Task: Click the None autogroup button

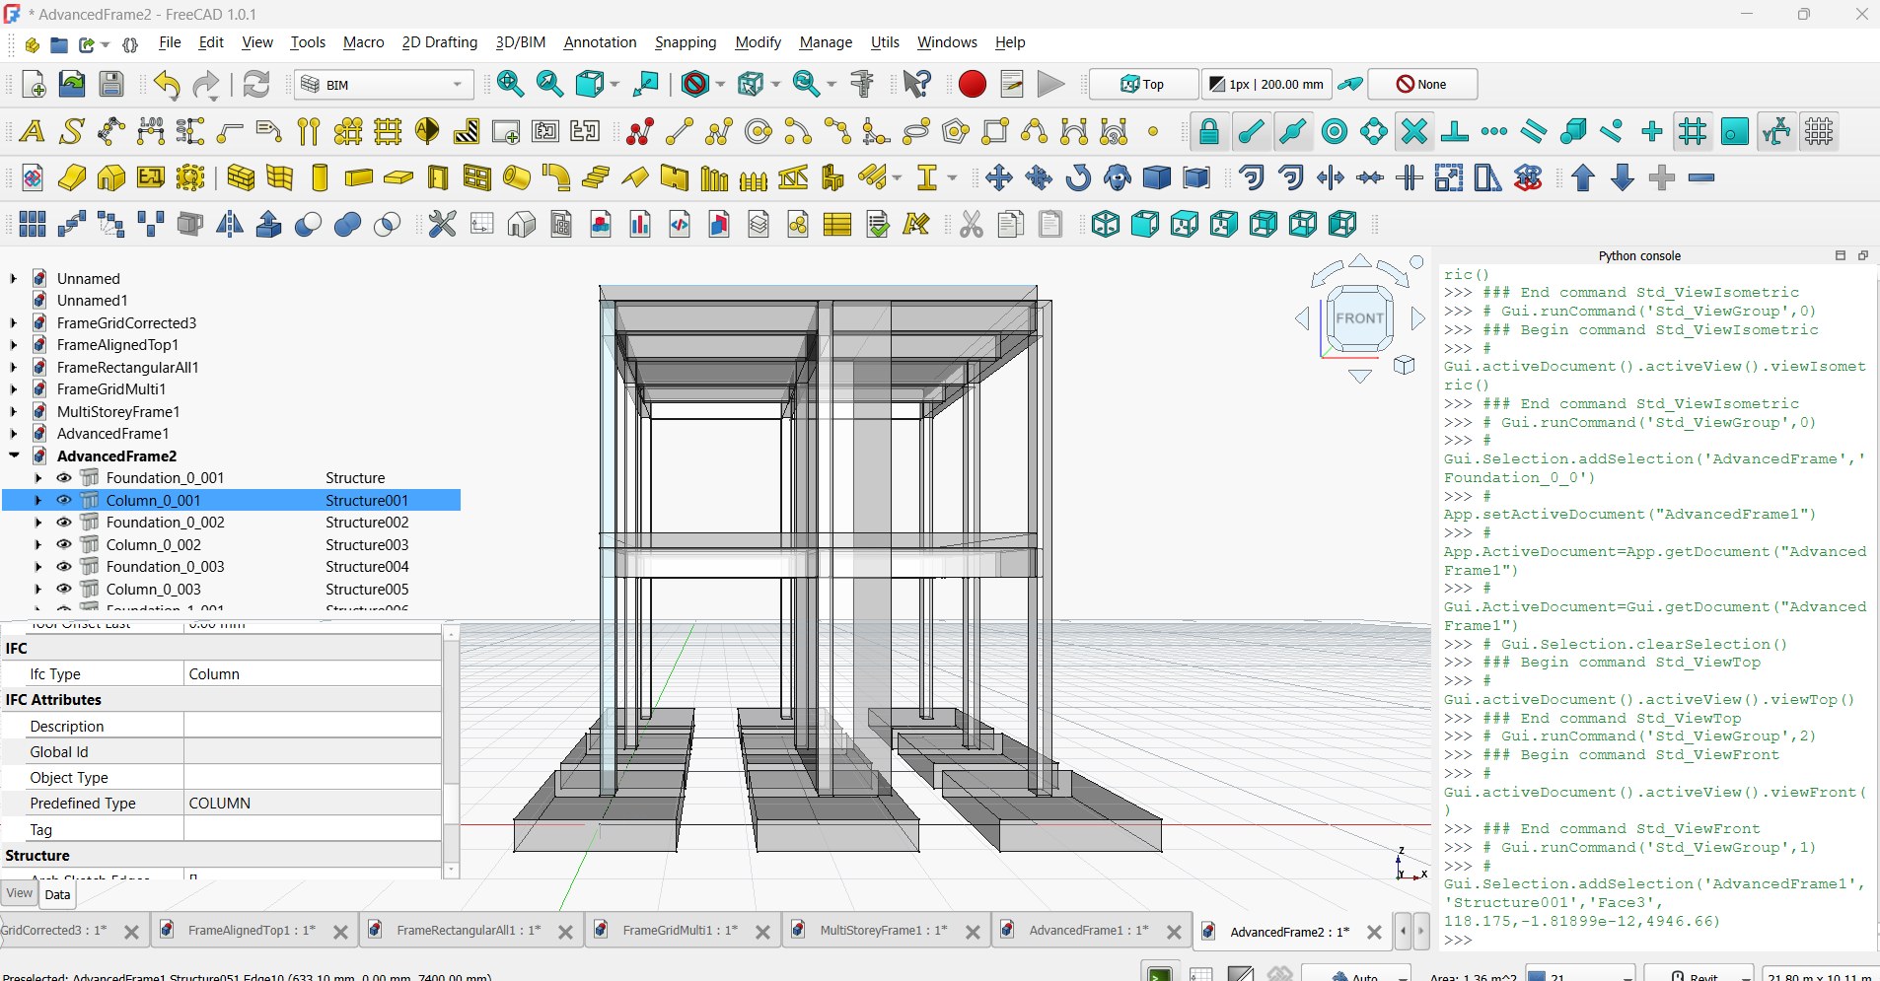Action: pyautogui.click(x=1422, y=85)
